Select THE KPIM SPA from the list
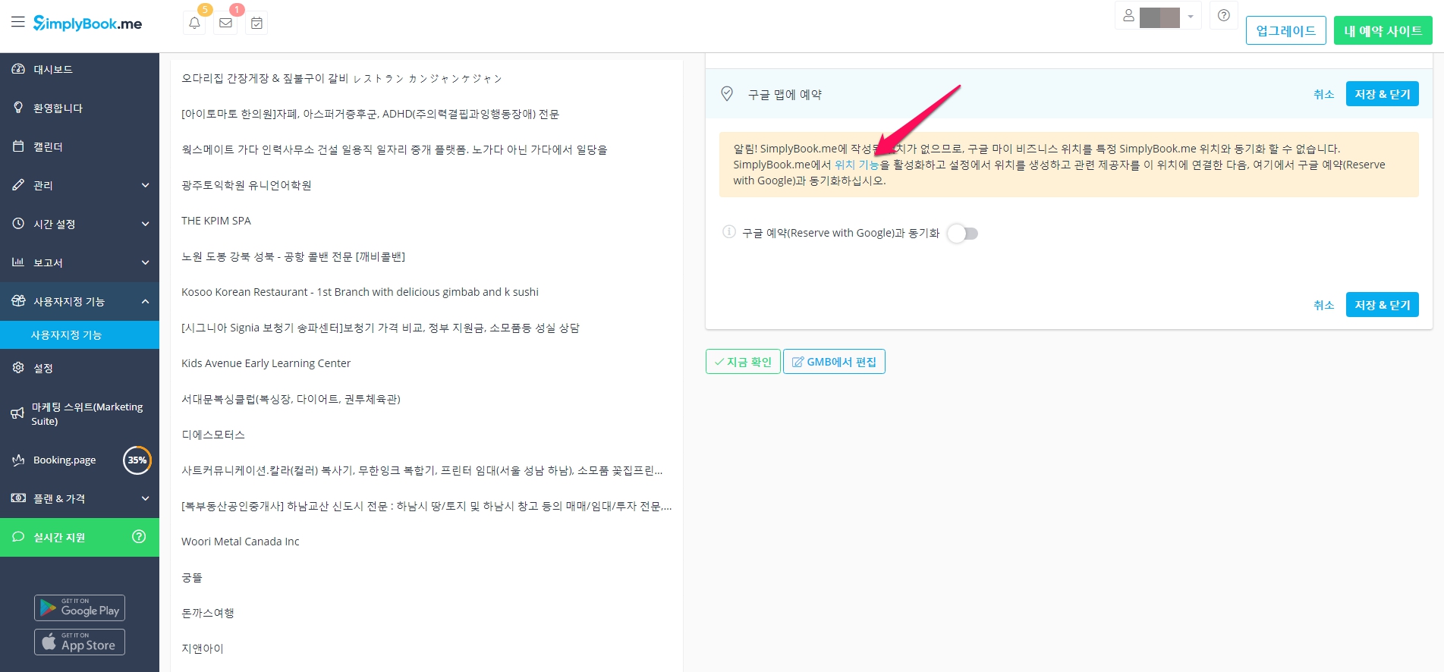The width and height of the screenshot is (1444, 672). click(216, 221)
